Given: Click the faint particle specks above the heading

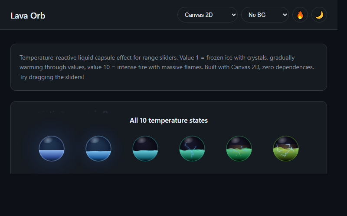Looking at the screenshot, I should point(73,112).
